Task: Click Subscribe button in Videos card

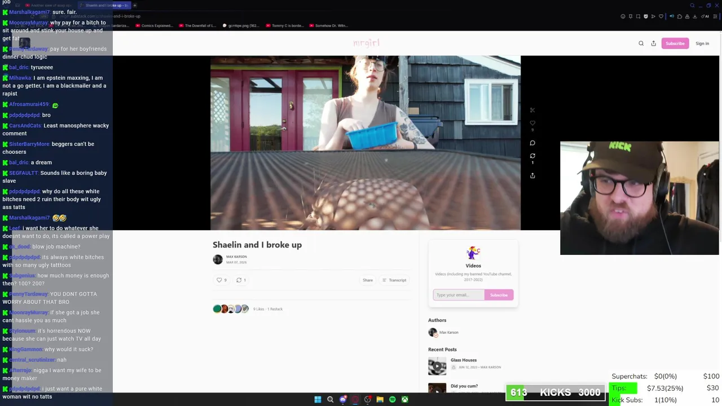Action: [x=499, y=295]
